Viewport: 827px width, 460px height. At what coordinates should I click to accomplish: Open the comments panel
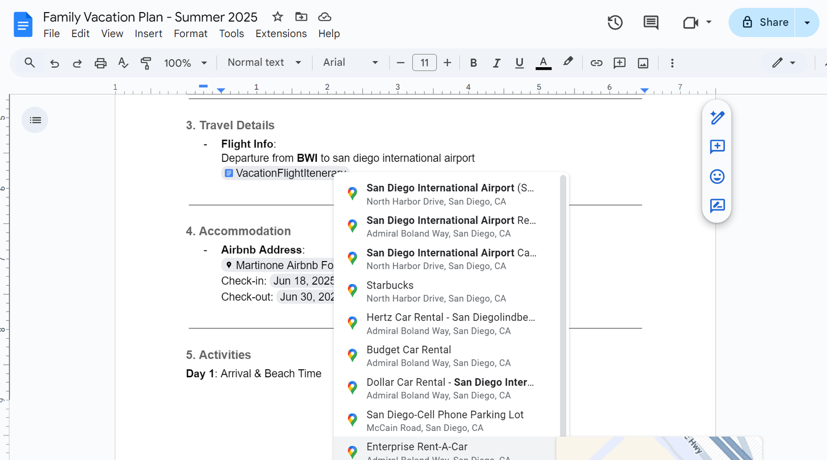click(650, 23)
